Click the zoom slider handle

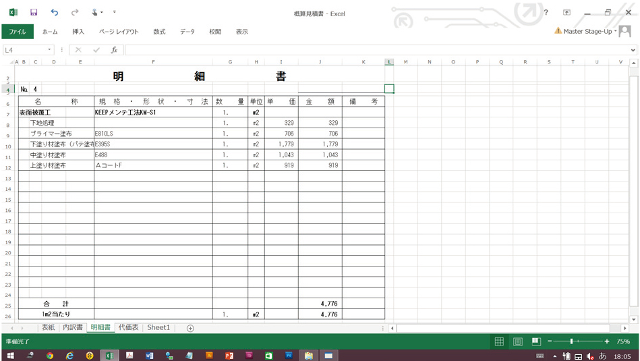[571, 341]
